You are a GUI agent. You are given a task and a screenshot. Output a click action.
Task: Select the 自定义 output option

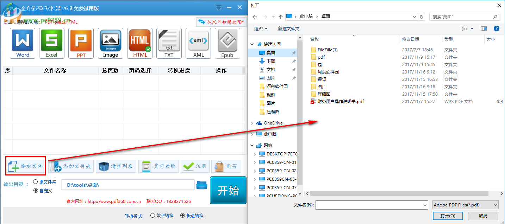point(43,191)
